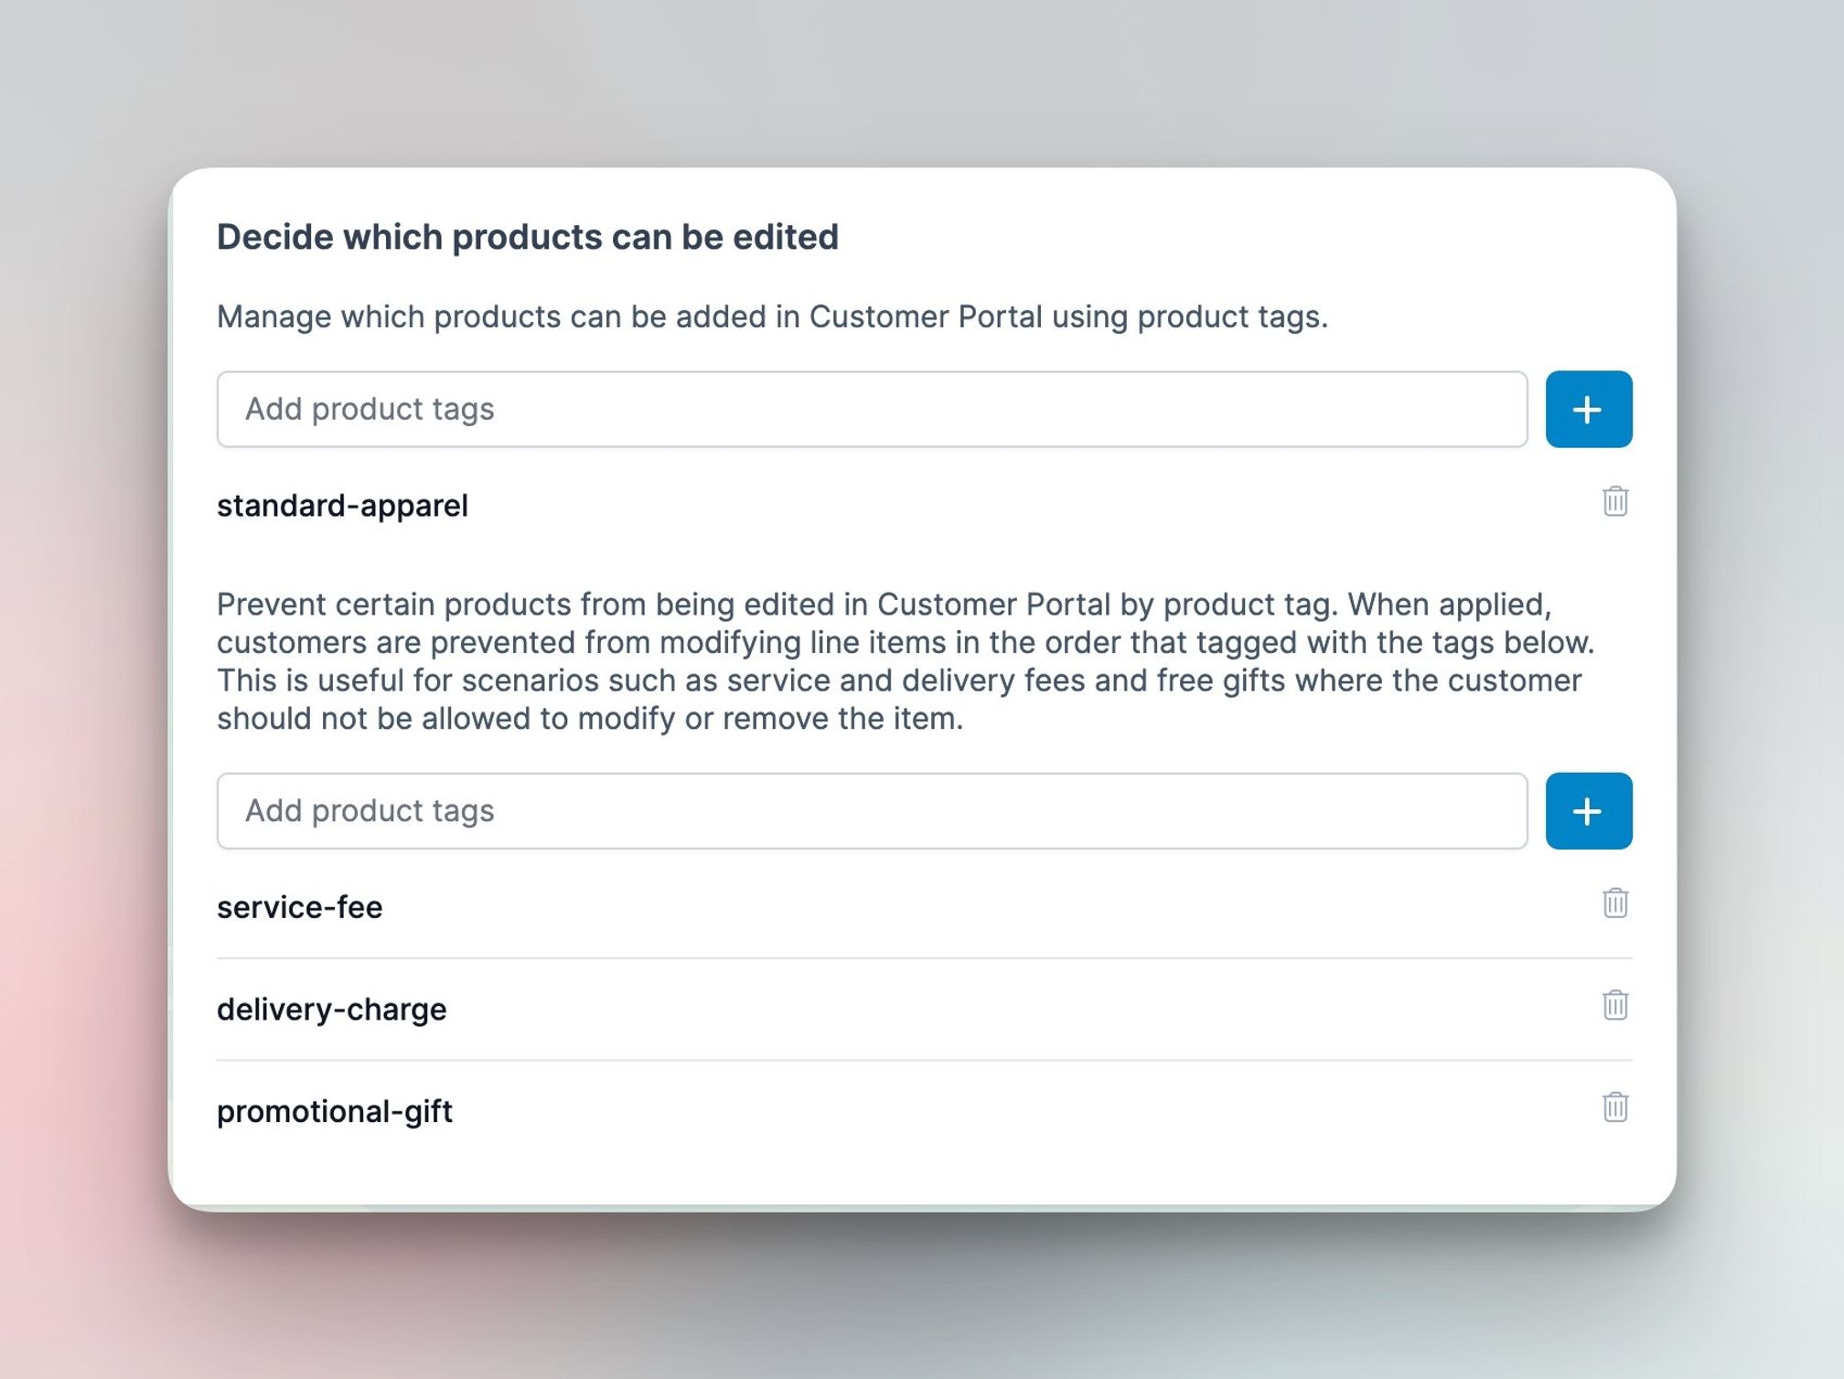Focus the lower Add product tags field
The image size is (1844, 1379).
pos(869,810)
